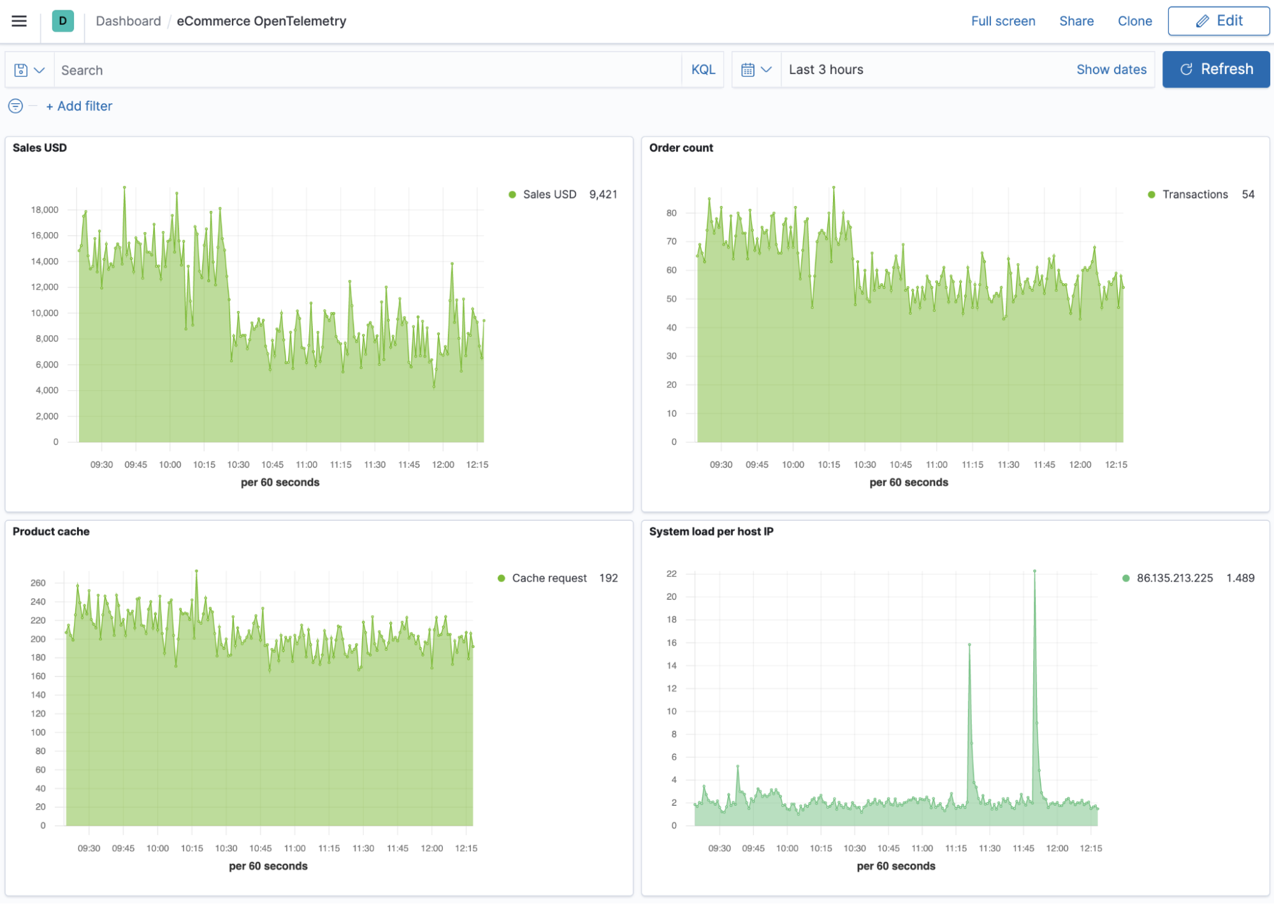Expand the date range calendar picker
This screenshot has width=1274, height=904.
tap(758, 69)
